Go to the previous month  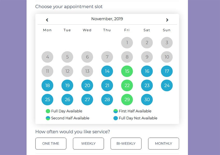pyautogui.click(x=47, y=20)
